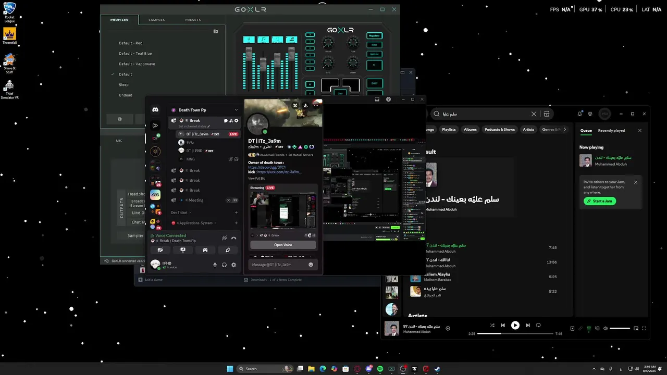
Task: Start an activity with the game controller icon
Action: [x=205, y=250]
